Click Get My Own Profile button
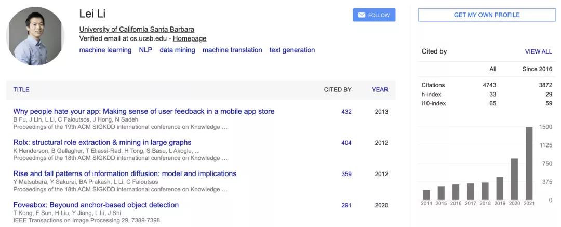Screen dimensions: 561x227 [486, 15]
